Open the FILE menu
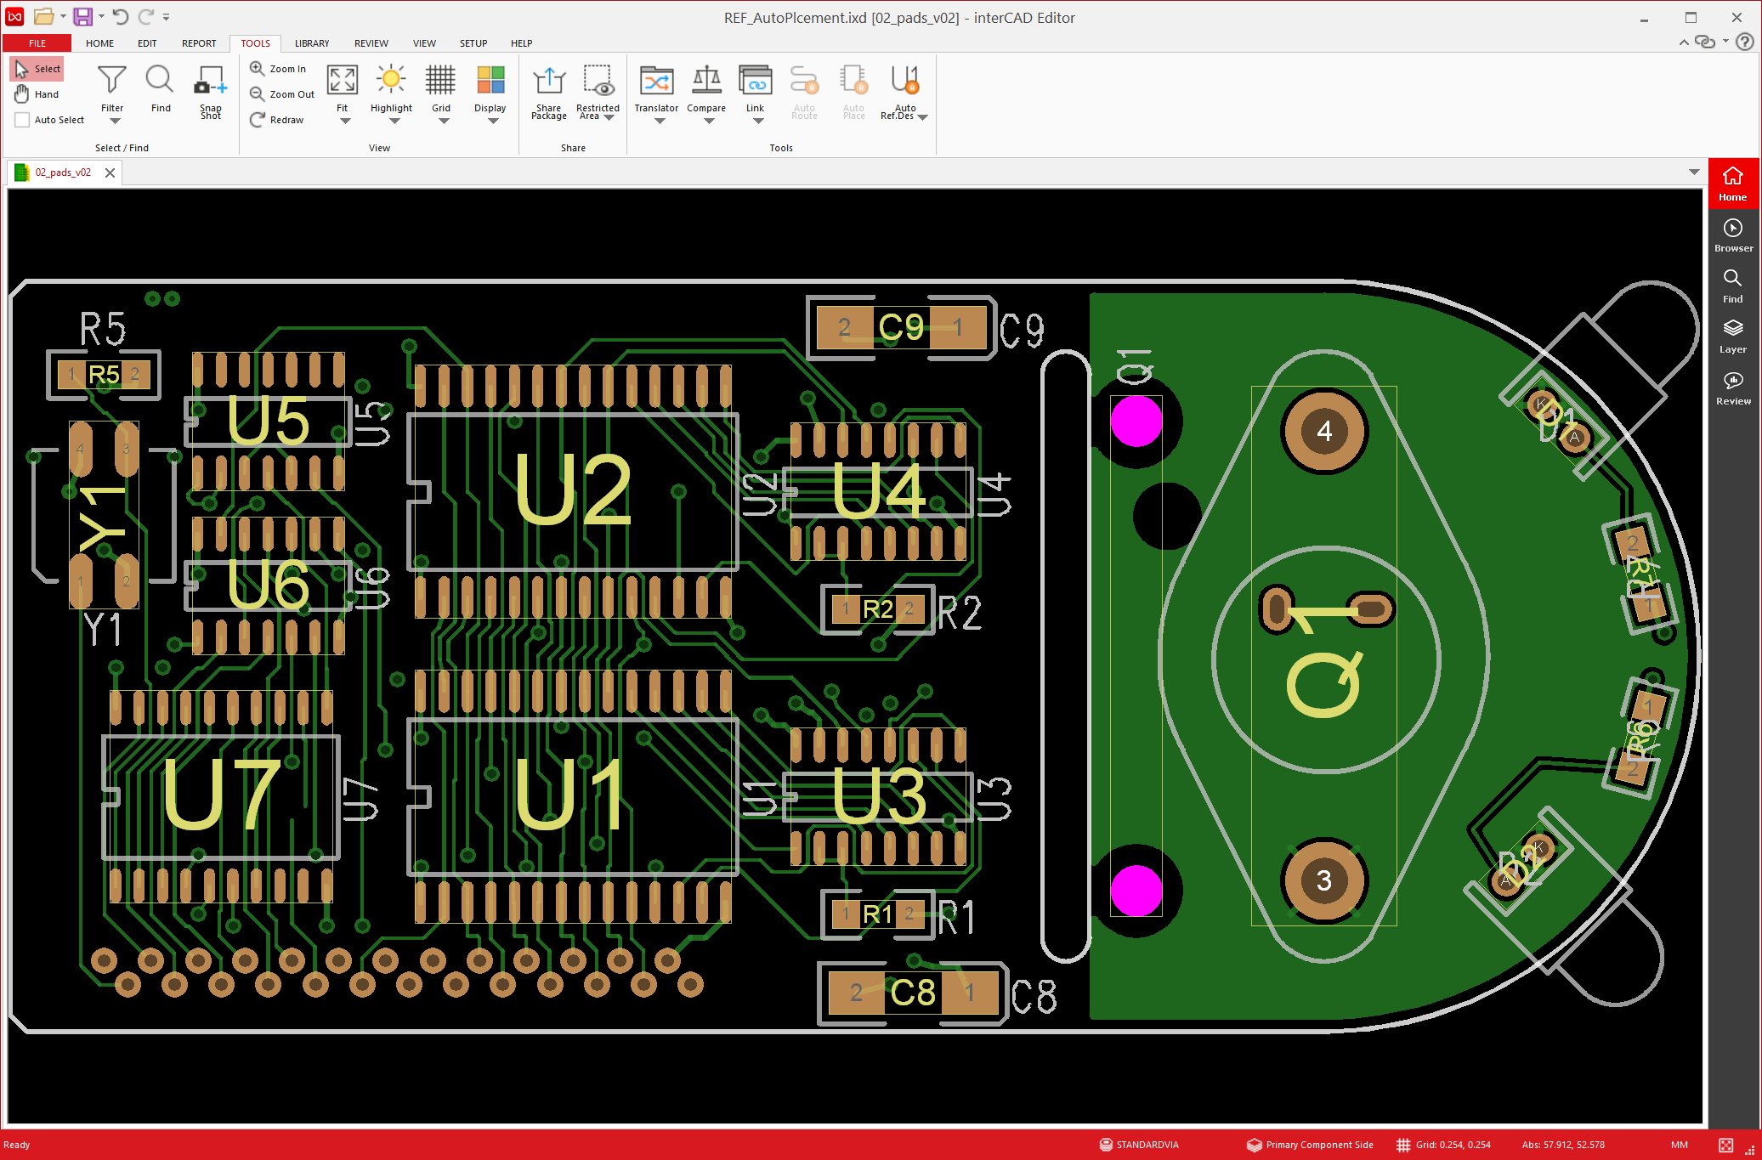The width and height of the screenshot is (1762, 1160). (x=37, y=43)
